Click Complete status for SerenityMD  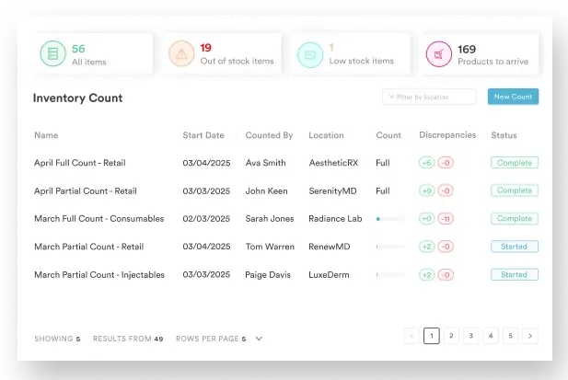click(x=515, y=190)
